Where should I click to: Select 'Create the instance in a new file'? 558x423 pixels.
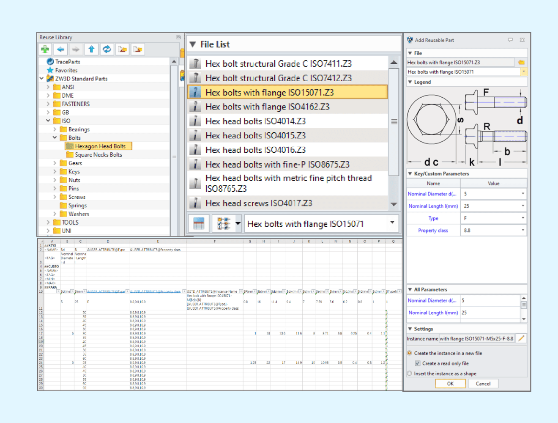(410, 353)
